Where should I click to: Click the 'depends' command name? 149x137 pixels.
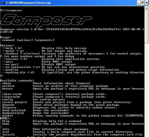click(8, 105)
